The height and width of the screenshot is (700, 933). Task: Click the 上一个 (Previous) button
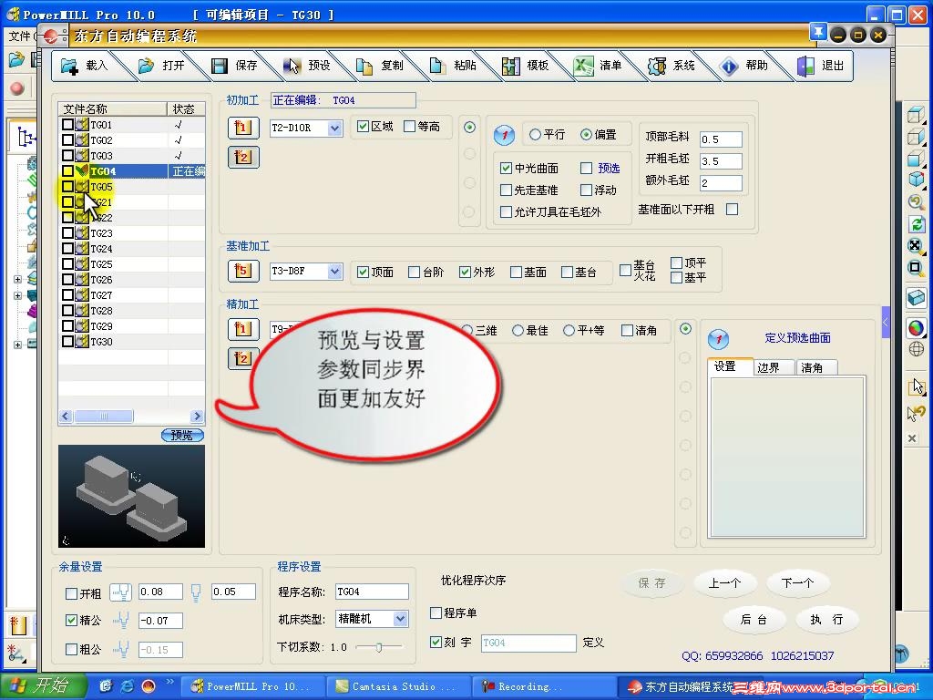click(724, 583)
